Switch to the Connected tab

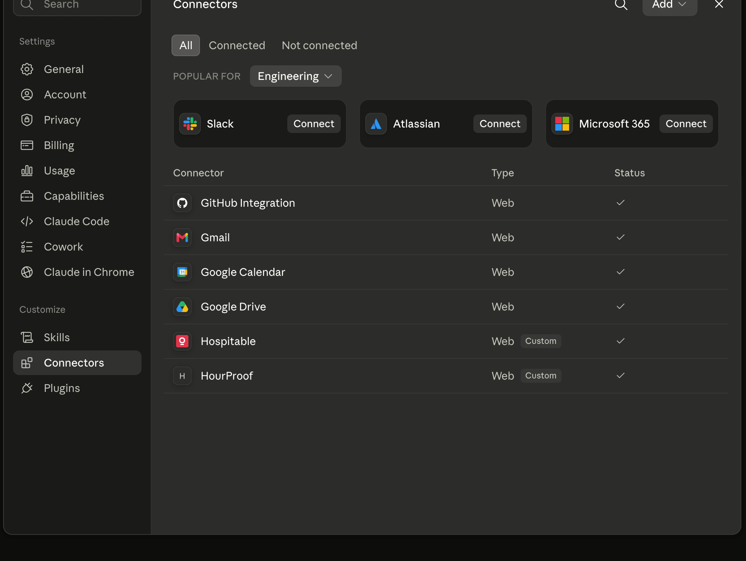click(237, 45)
